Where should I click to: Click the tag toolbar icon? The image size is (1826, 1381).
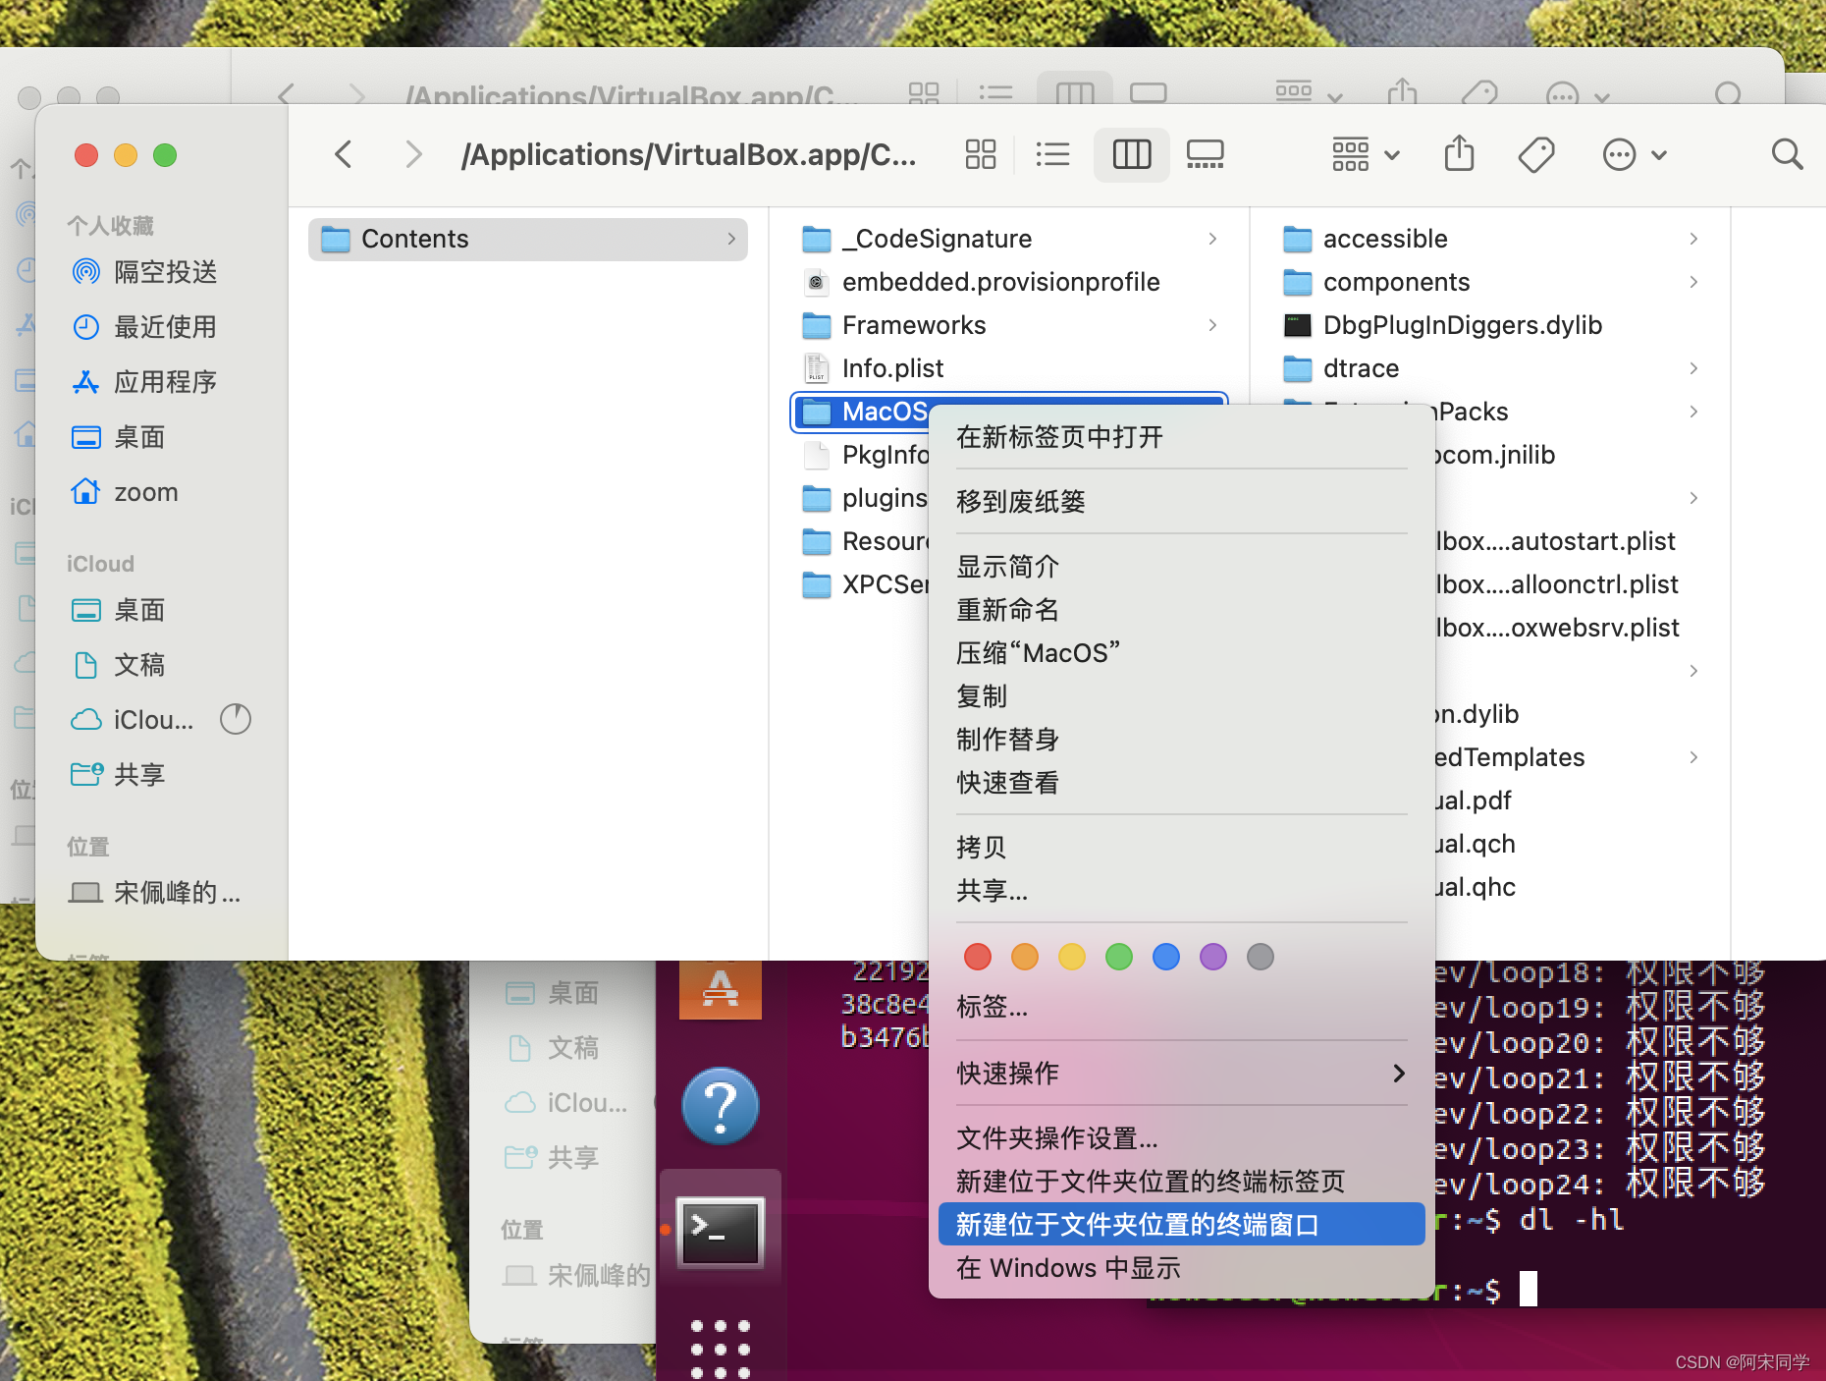point(1536,154)
